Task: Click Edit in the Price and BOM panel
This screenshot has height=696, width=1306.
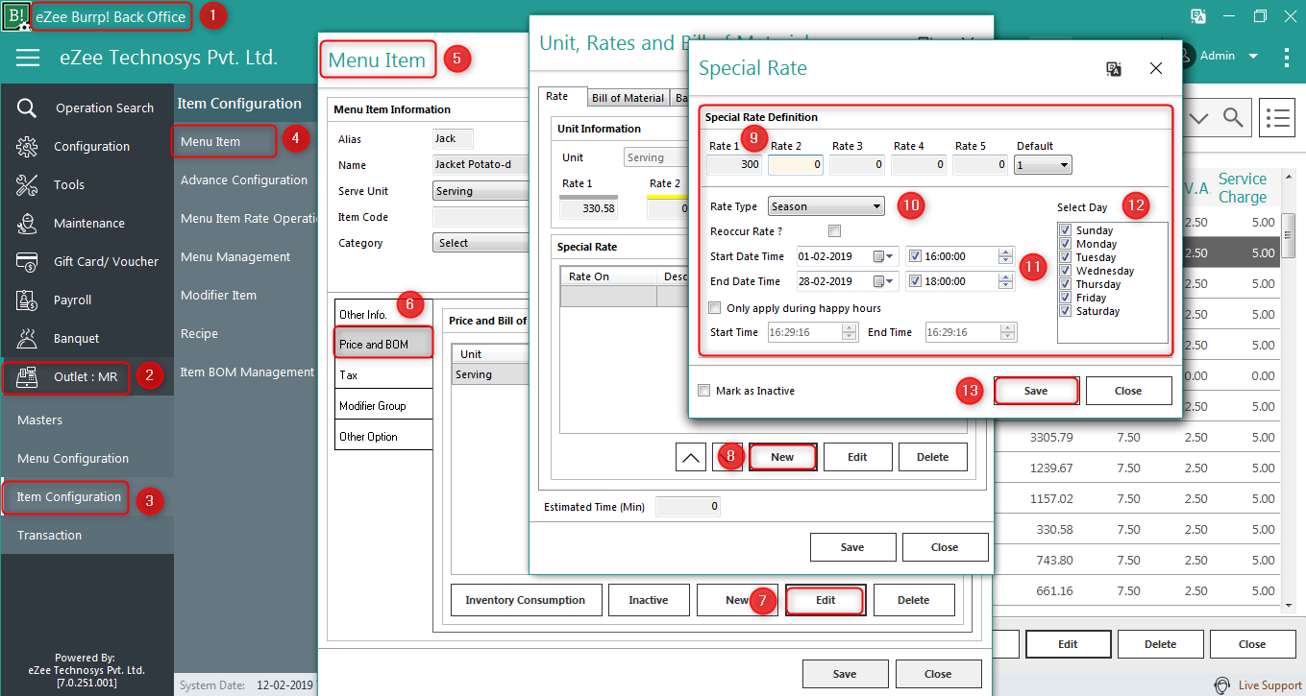Action: pos(825,600)
